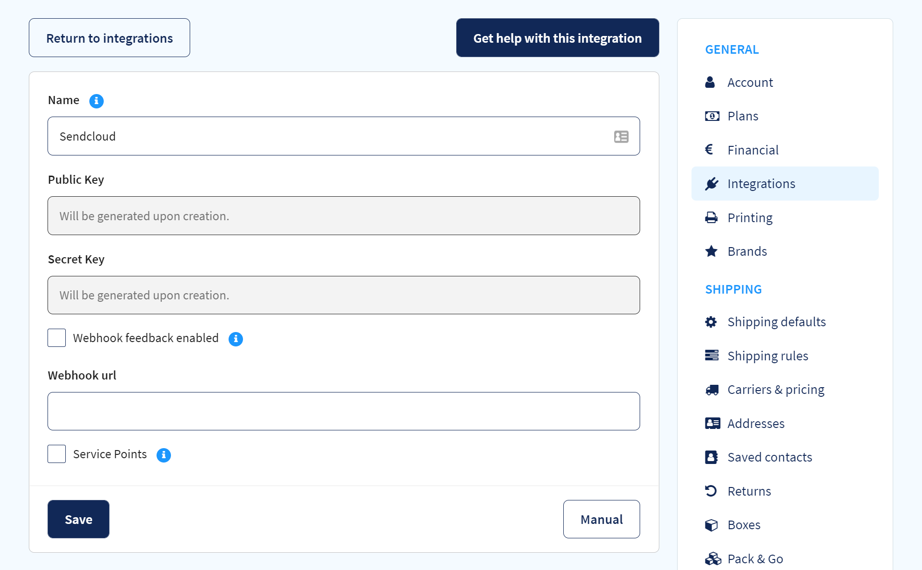Save the integration settings
Image resolution: width=922 pixels, height=570 pixels.
[x=78, y=519]
